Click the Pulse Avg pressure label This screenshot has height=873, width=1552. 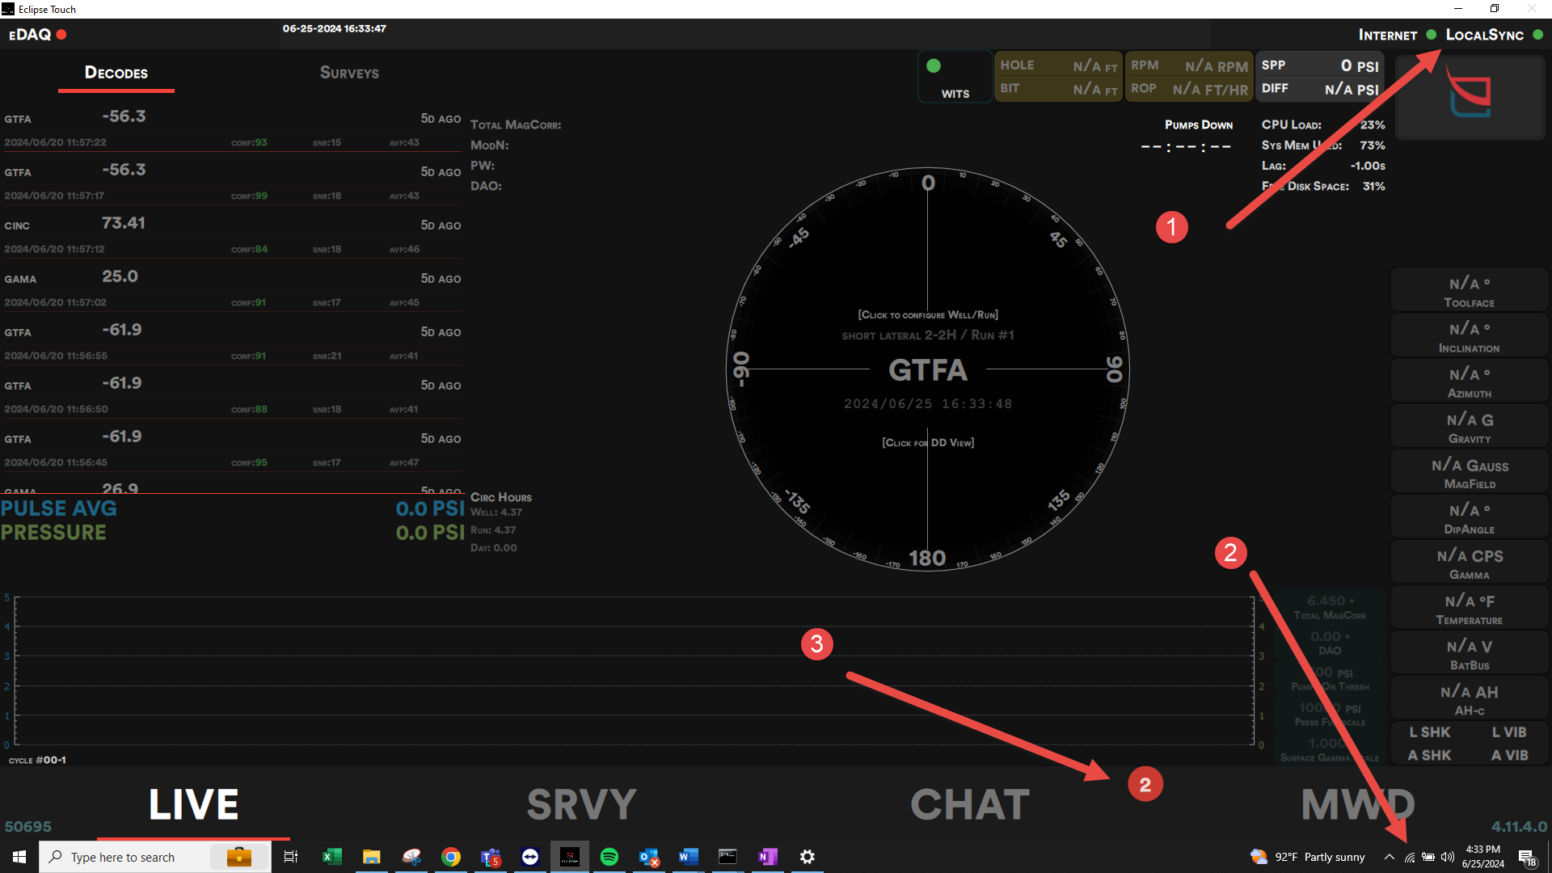point(58,508)
